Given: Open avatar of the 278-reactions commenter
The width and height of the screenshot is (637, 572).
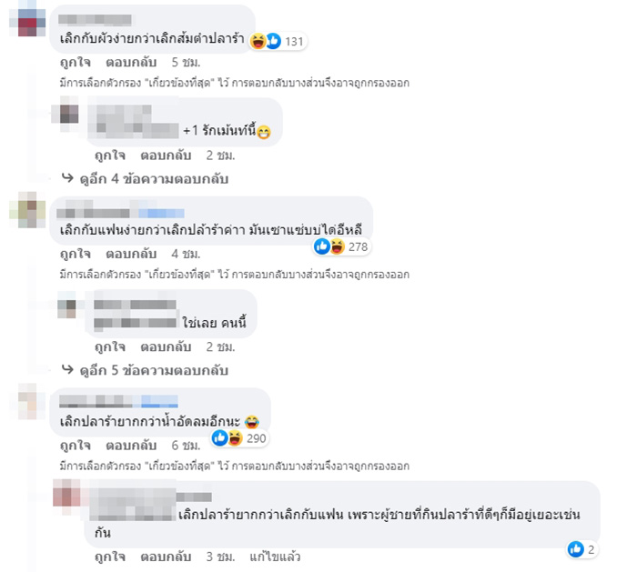Looking at the screenshot, I should pos(27,210).
